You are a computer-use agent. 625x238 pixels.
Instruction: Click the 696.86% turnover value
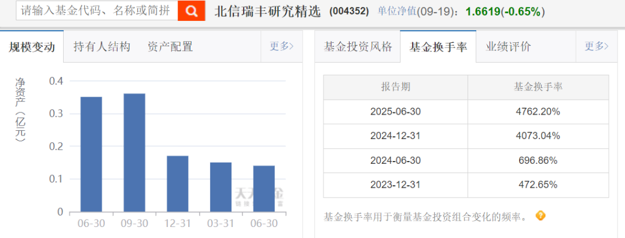(538, 160)
